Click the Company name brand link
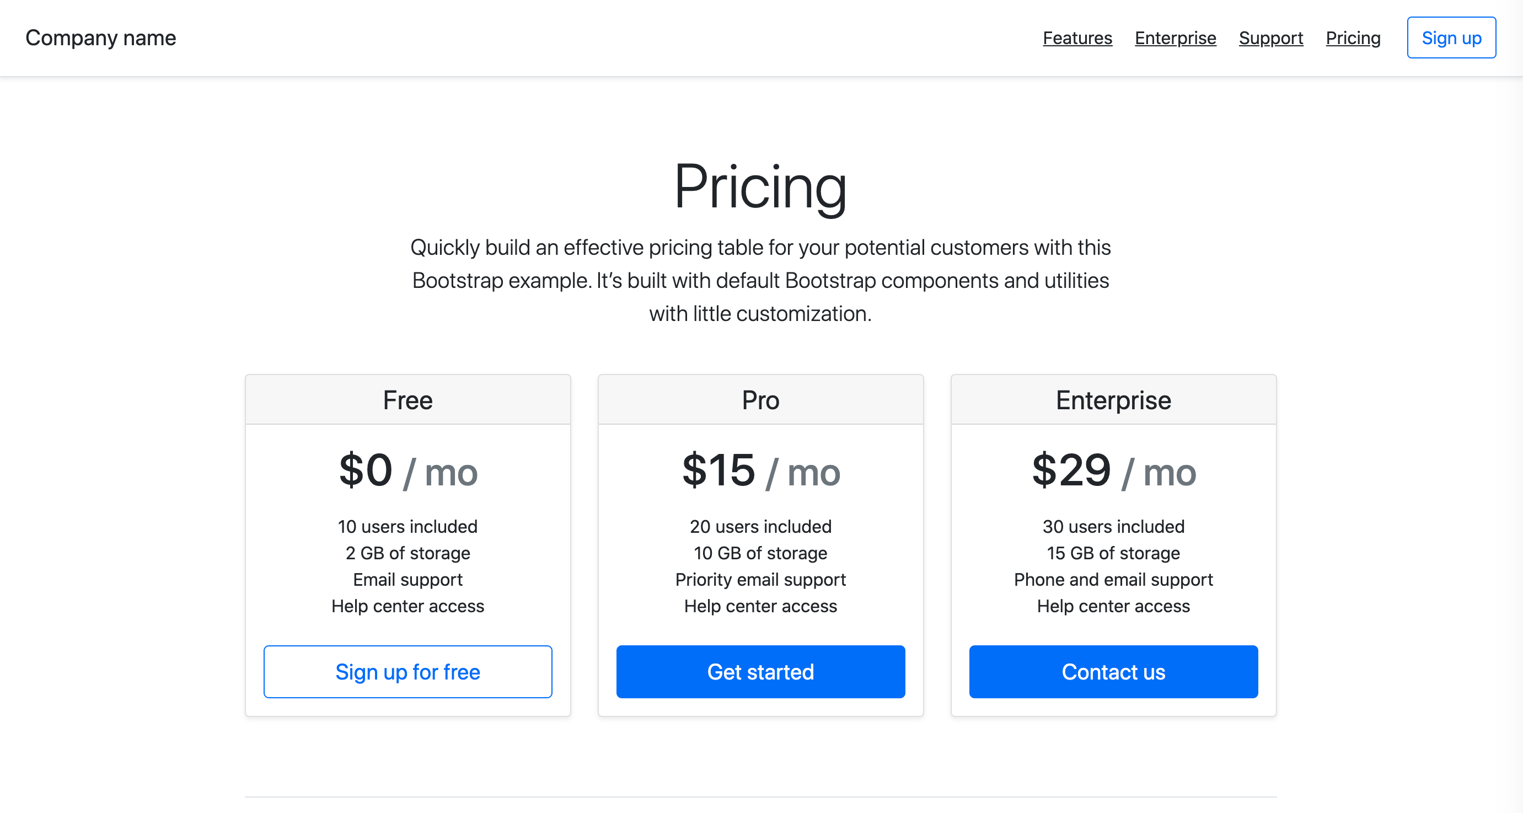The height and width of the screenshot is (813, 1523). (100, 38)
